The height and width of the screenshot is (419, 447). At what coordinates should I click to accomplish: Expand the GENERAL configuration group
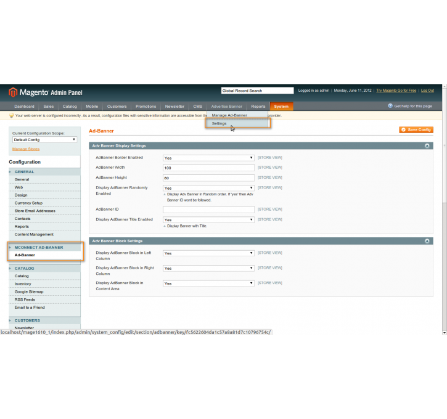pos(44,172)
